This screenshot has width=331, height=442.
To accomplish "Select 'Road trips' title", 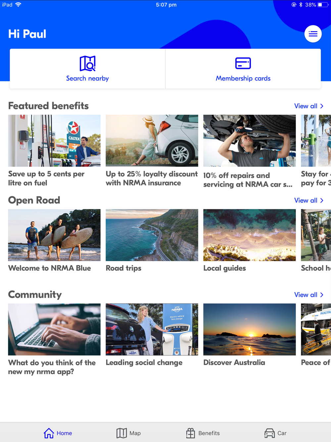I will (123, 268).
